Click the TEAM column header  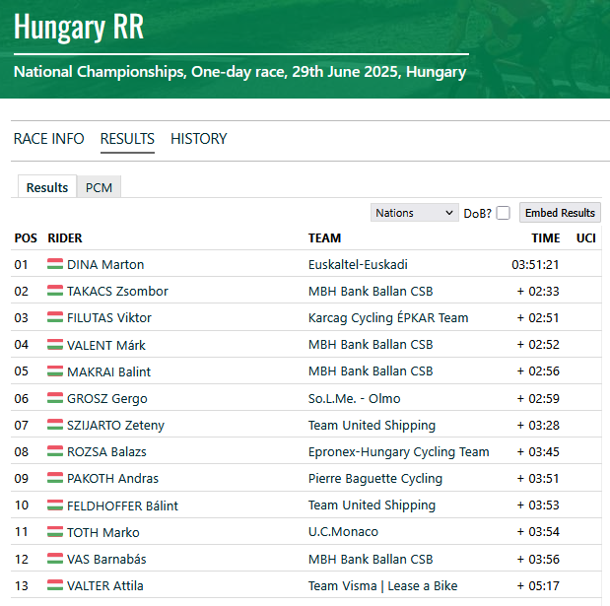(x=324, y=237)
